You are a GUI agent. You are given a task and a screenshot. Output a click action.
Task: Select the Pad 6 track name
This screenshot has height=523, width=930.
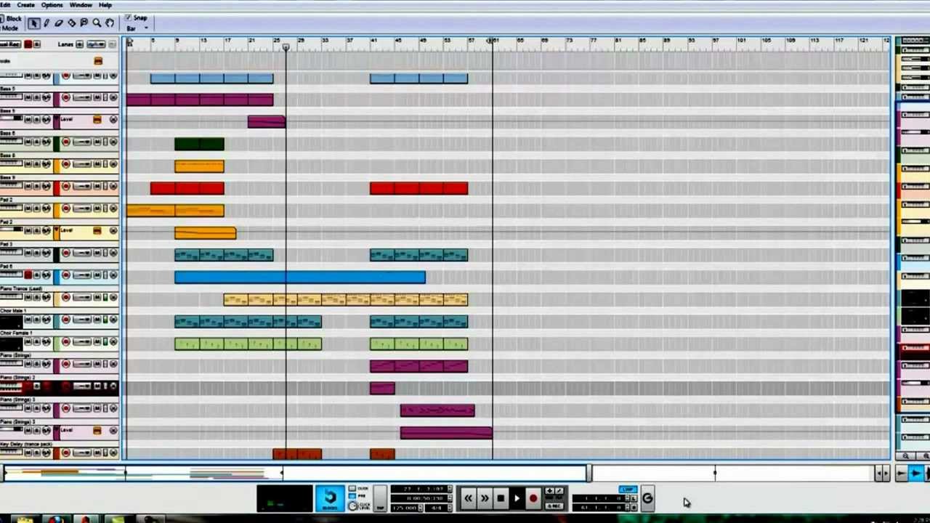(7, 267)
